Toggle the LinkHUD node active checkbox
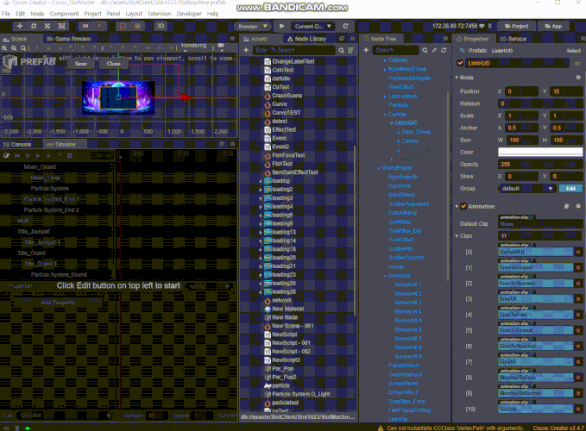The image size is (586, 431). pos(461,63)
